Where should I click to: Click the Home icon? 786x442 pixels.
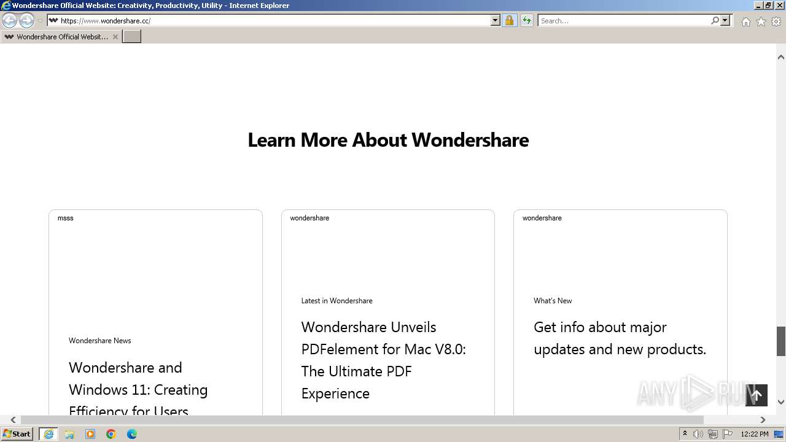pyautogui.click(x=745, y=21)
